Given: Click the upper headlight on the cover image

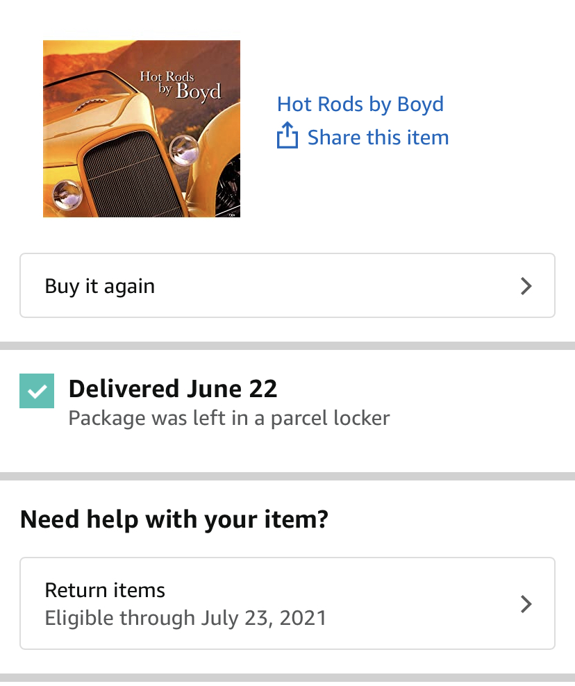Looking at the screenshot, I should tap(184, 150).
